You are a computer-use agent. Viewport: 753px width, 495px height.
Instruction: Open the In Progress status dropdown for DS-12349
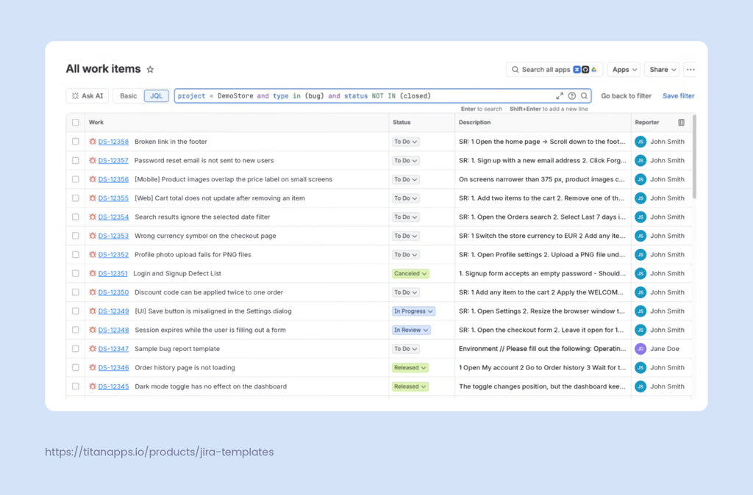(413, 311)
